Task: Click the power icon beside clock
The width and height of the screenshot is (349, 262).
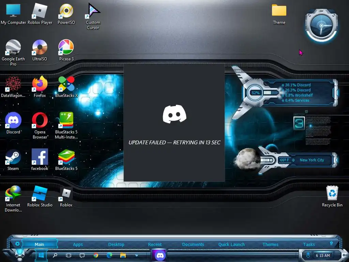Action: [x=308, y=255]
